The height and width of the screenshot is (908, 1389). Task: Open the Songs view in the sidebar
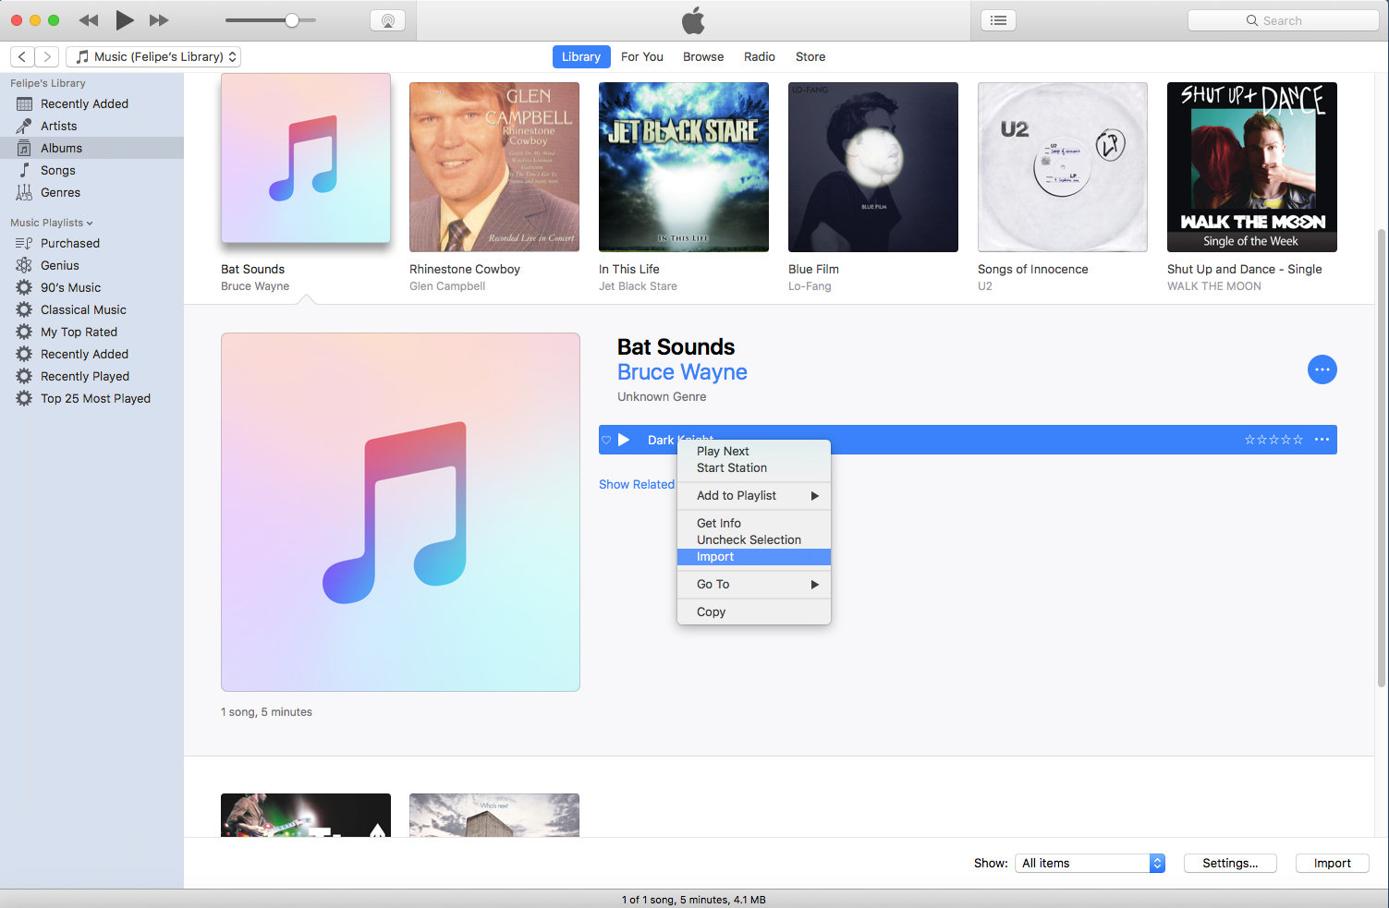coord(59,170)
